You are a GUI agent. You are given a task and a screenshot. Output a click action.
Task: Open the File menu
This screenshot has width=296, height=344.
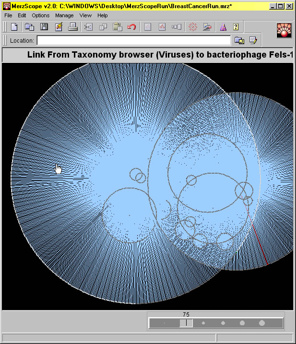9,15
